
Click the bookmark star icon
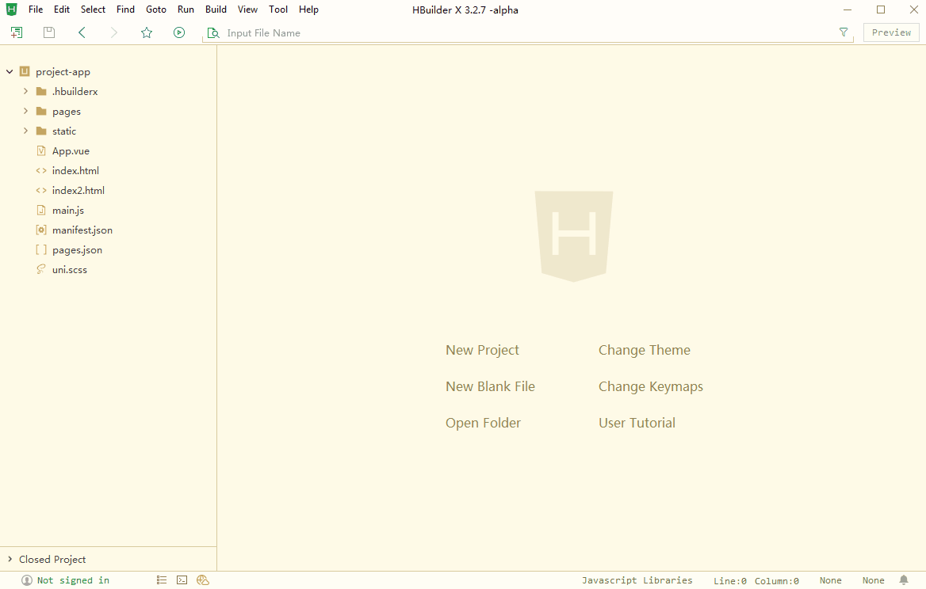click(147, 32)
